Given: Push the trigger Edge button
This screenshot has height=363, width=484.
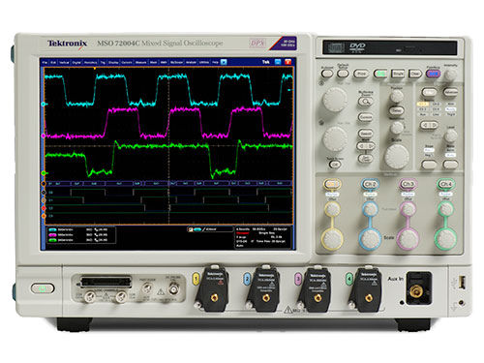Looking at the screenshot, I should 429,92.
